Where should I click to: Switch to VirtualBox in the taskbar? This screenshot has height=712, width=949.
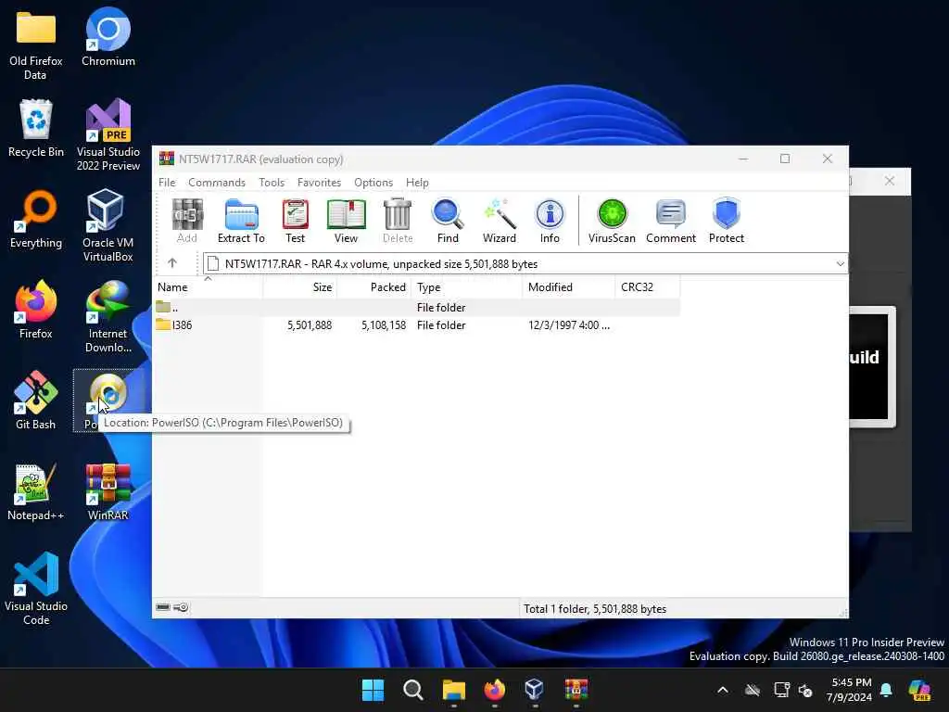535,690
